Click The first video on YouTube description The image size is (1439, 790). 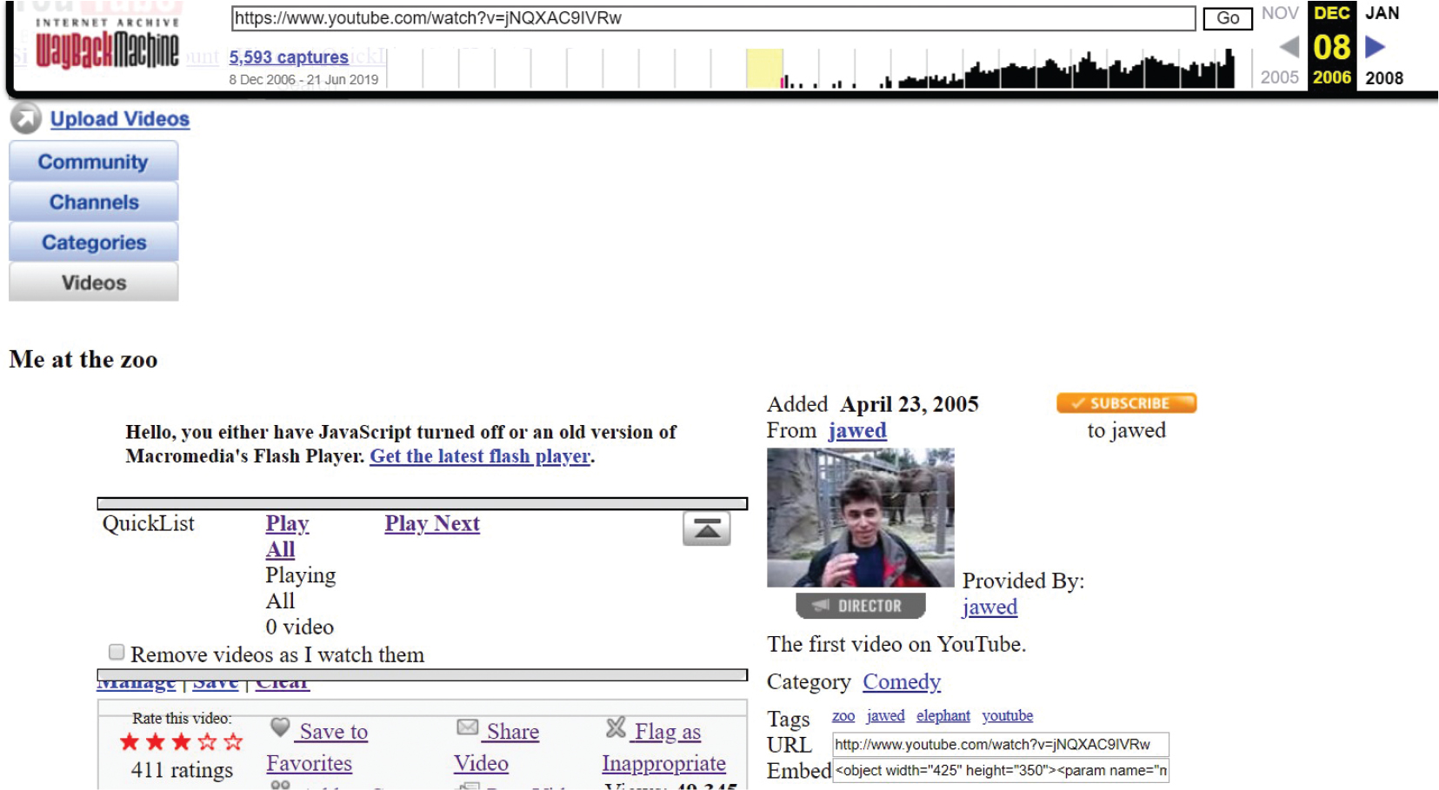[x=896, y=644]
